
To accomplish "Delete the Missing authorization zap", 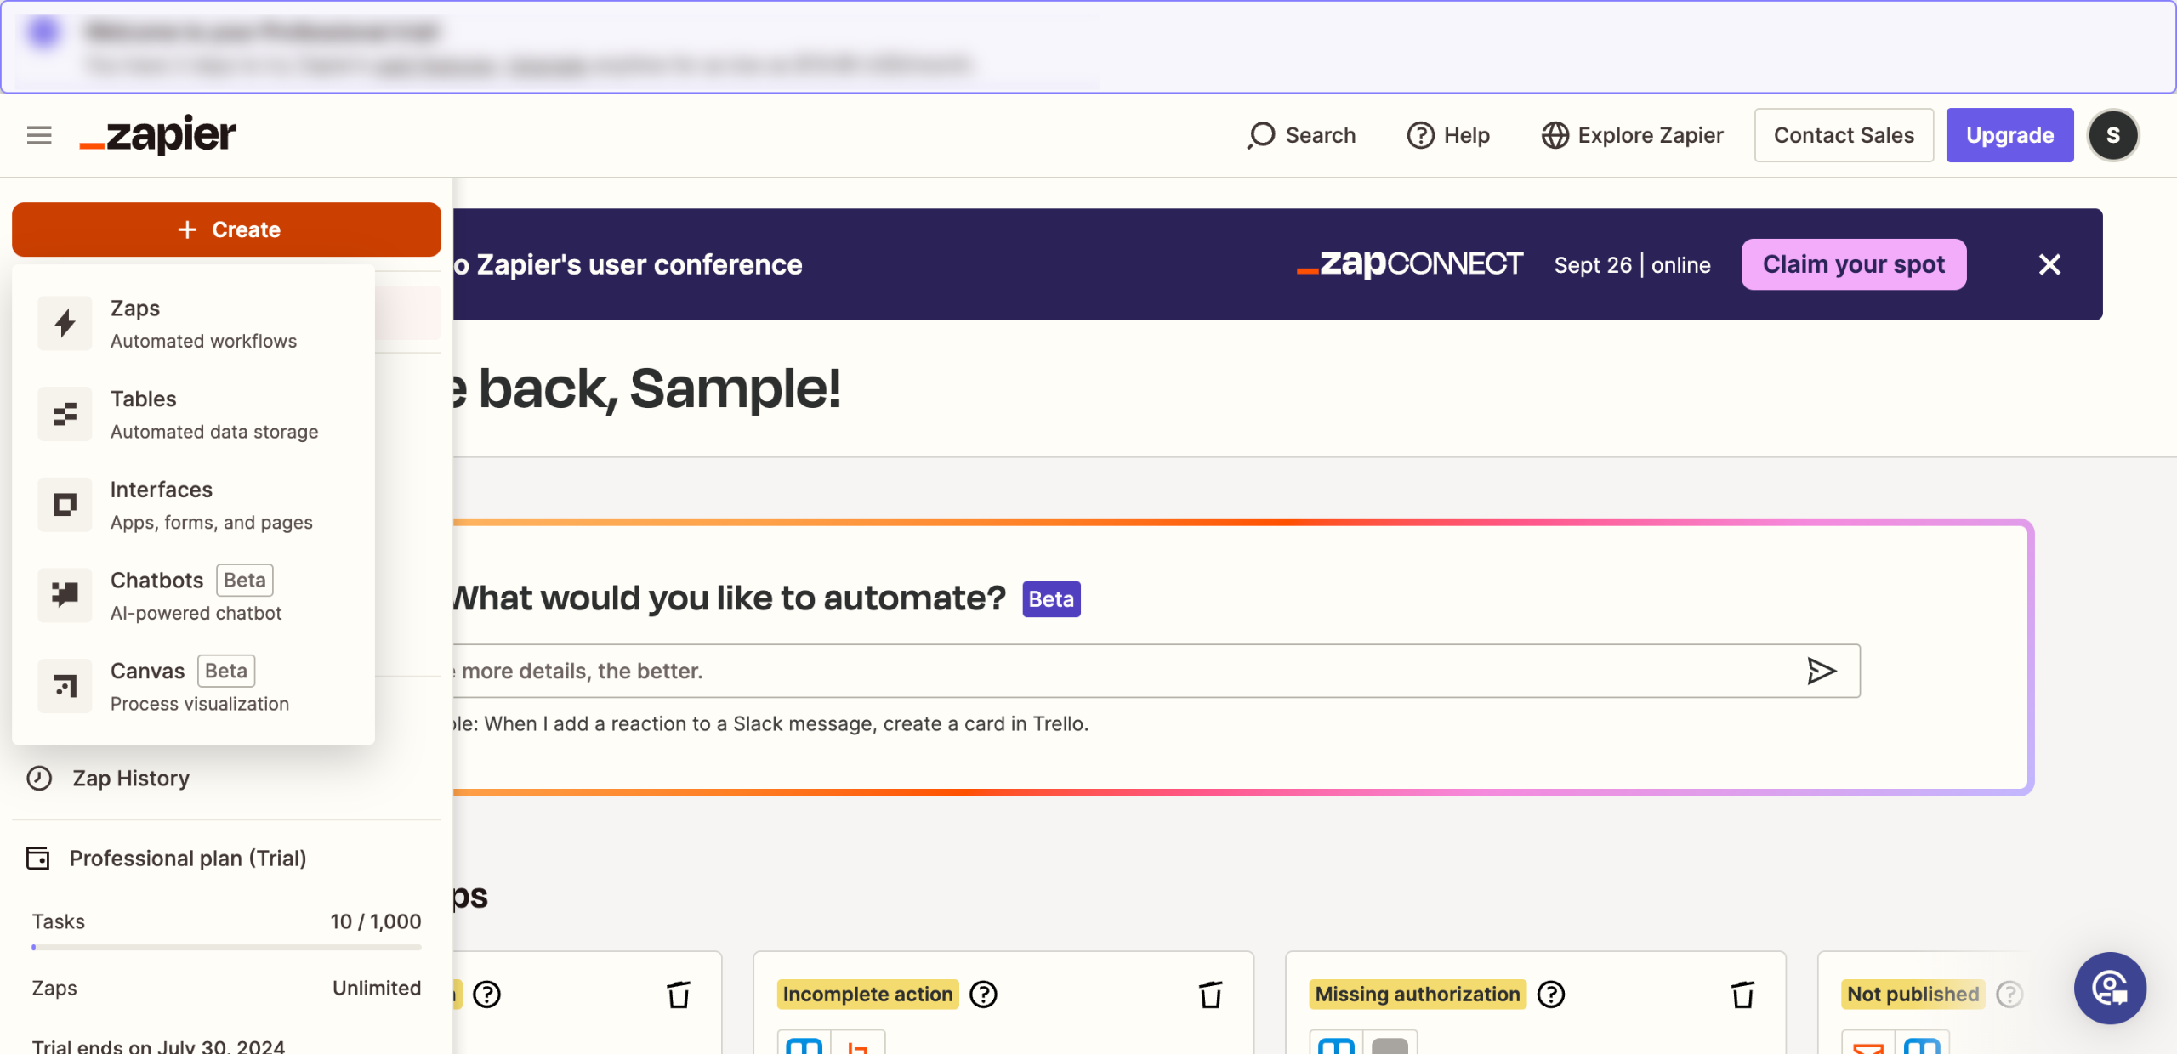I will [x=1742, y=994].
